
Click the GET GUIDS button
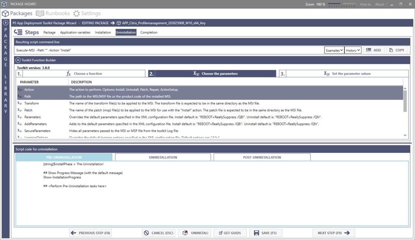click(x=230, y=233)
